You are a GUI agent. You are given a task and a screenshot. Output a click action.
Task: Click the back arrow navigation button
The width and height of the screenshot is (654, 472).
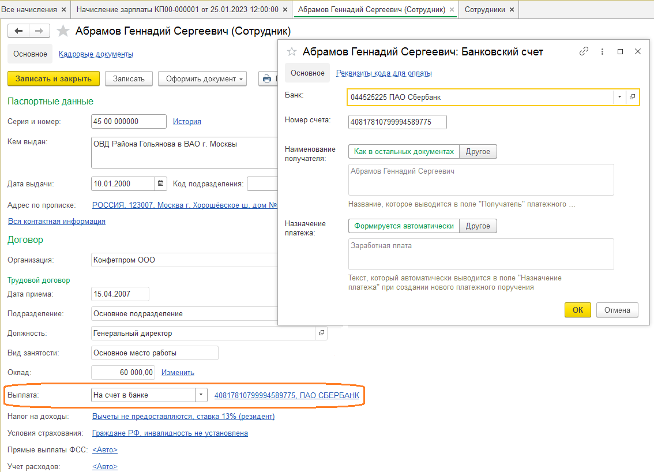point(18,31)
